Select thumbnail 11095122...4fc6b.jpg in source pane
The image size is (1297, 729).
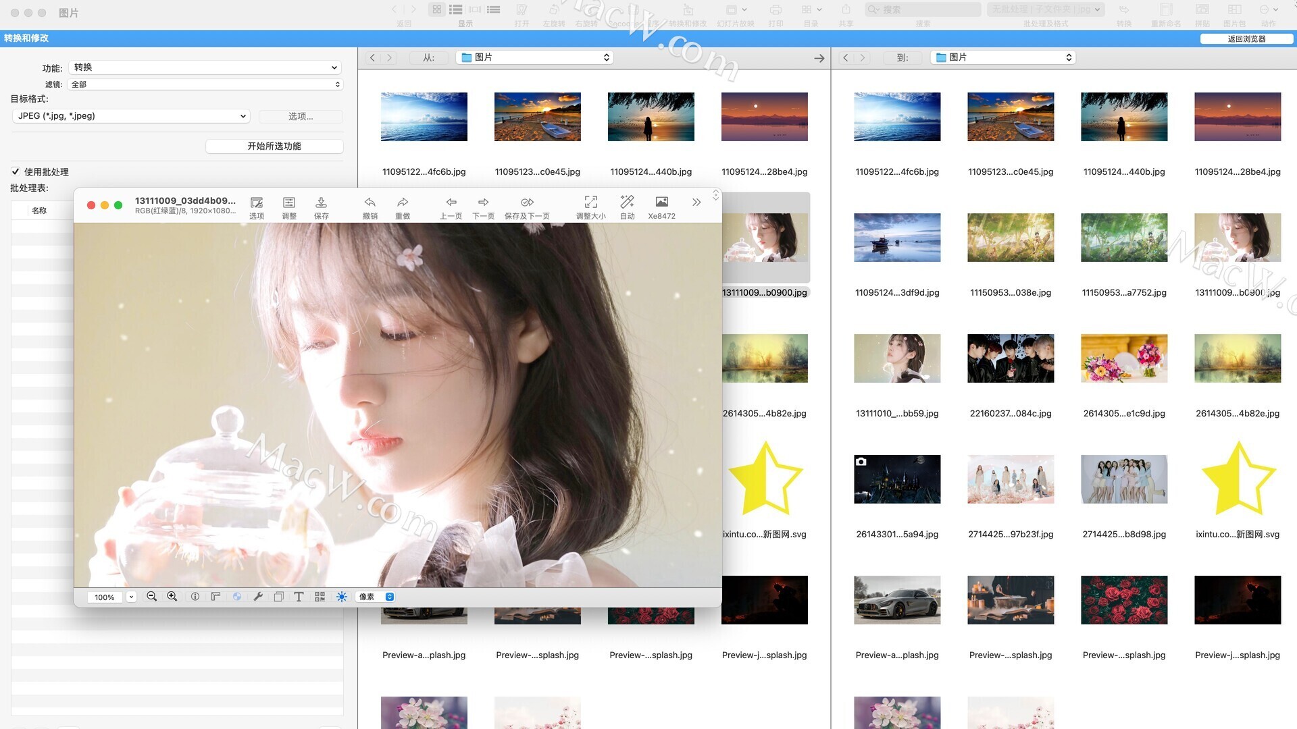(424, 117)
